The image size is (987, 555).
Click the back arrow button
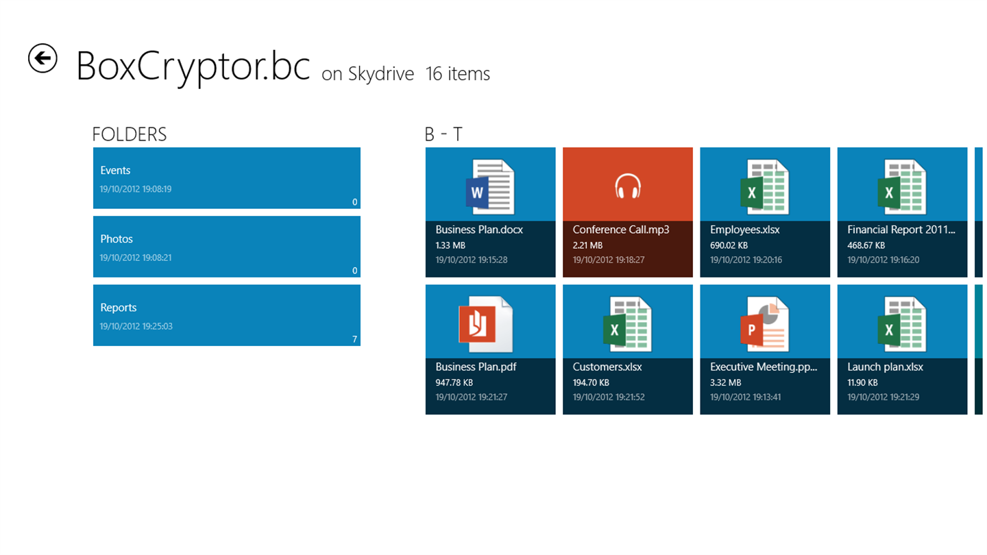[42, 58]
